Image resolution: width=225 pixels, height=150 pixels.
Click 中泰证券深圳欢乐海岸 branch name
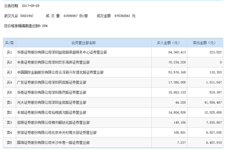pos(53,62)
